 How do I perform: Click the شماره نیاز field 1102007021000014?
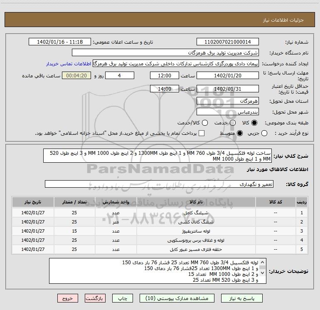point(228,42)
